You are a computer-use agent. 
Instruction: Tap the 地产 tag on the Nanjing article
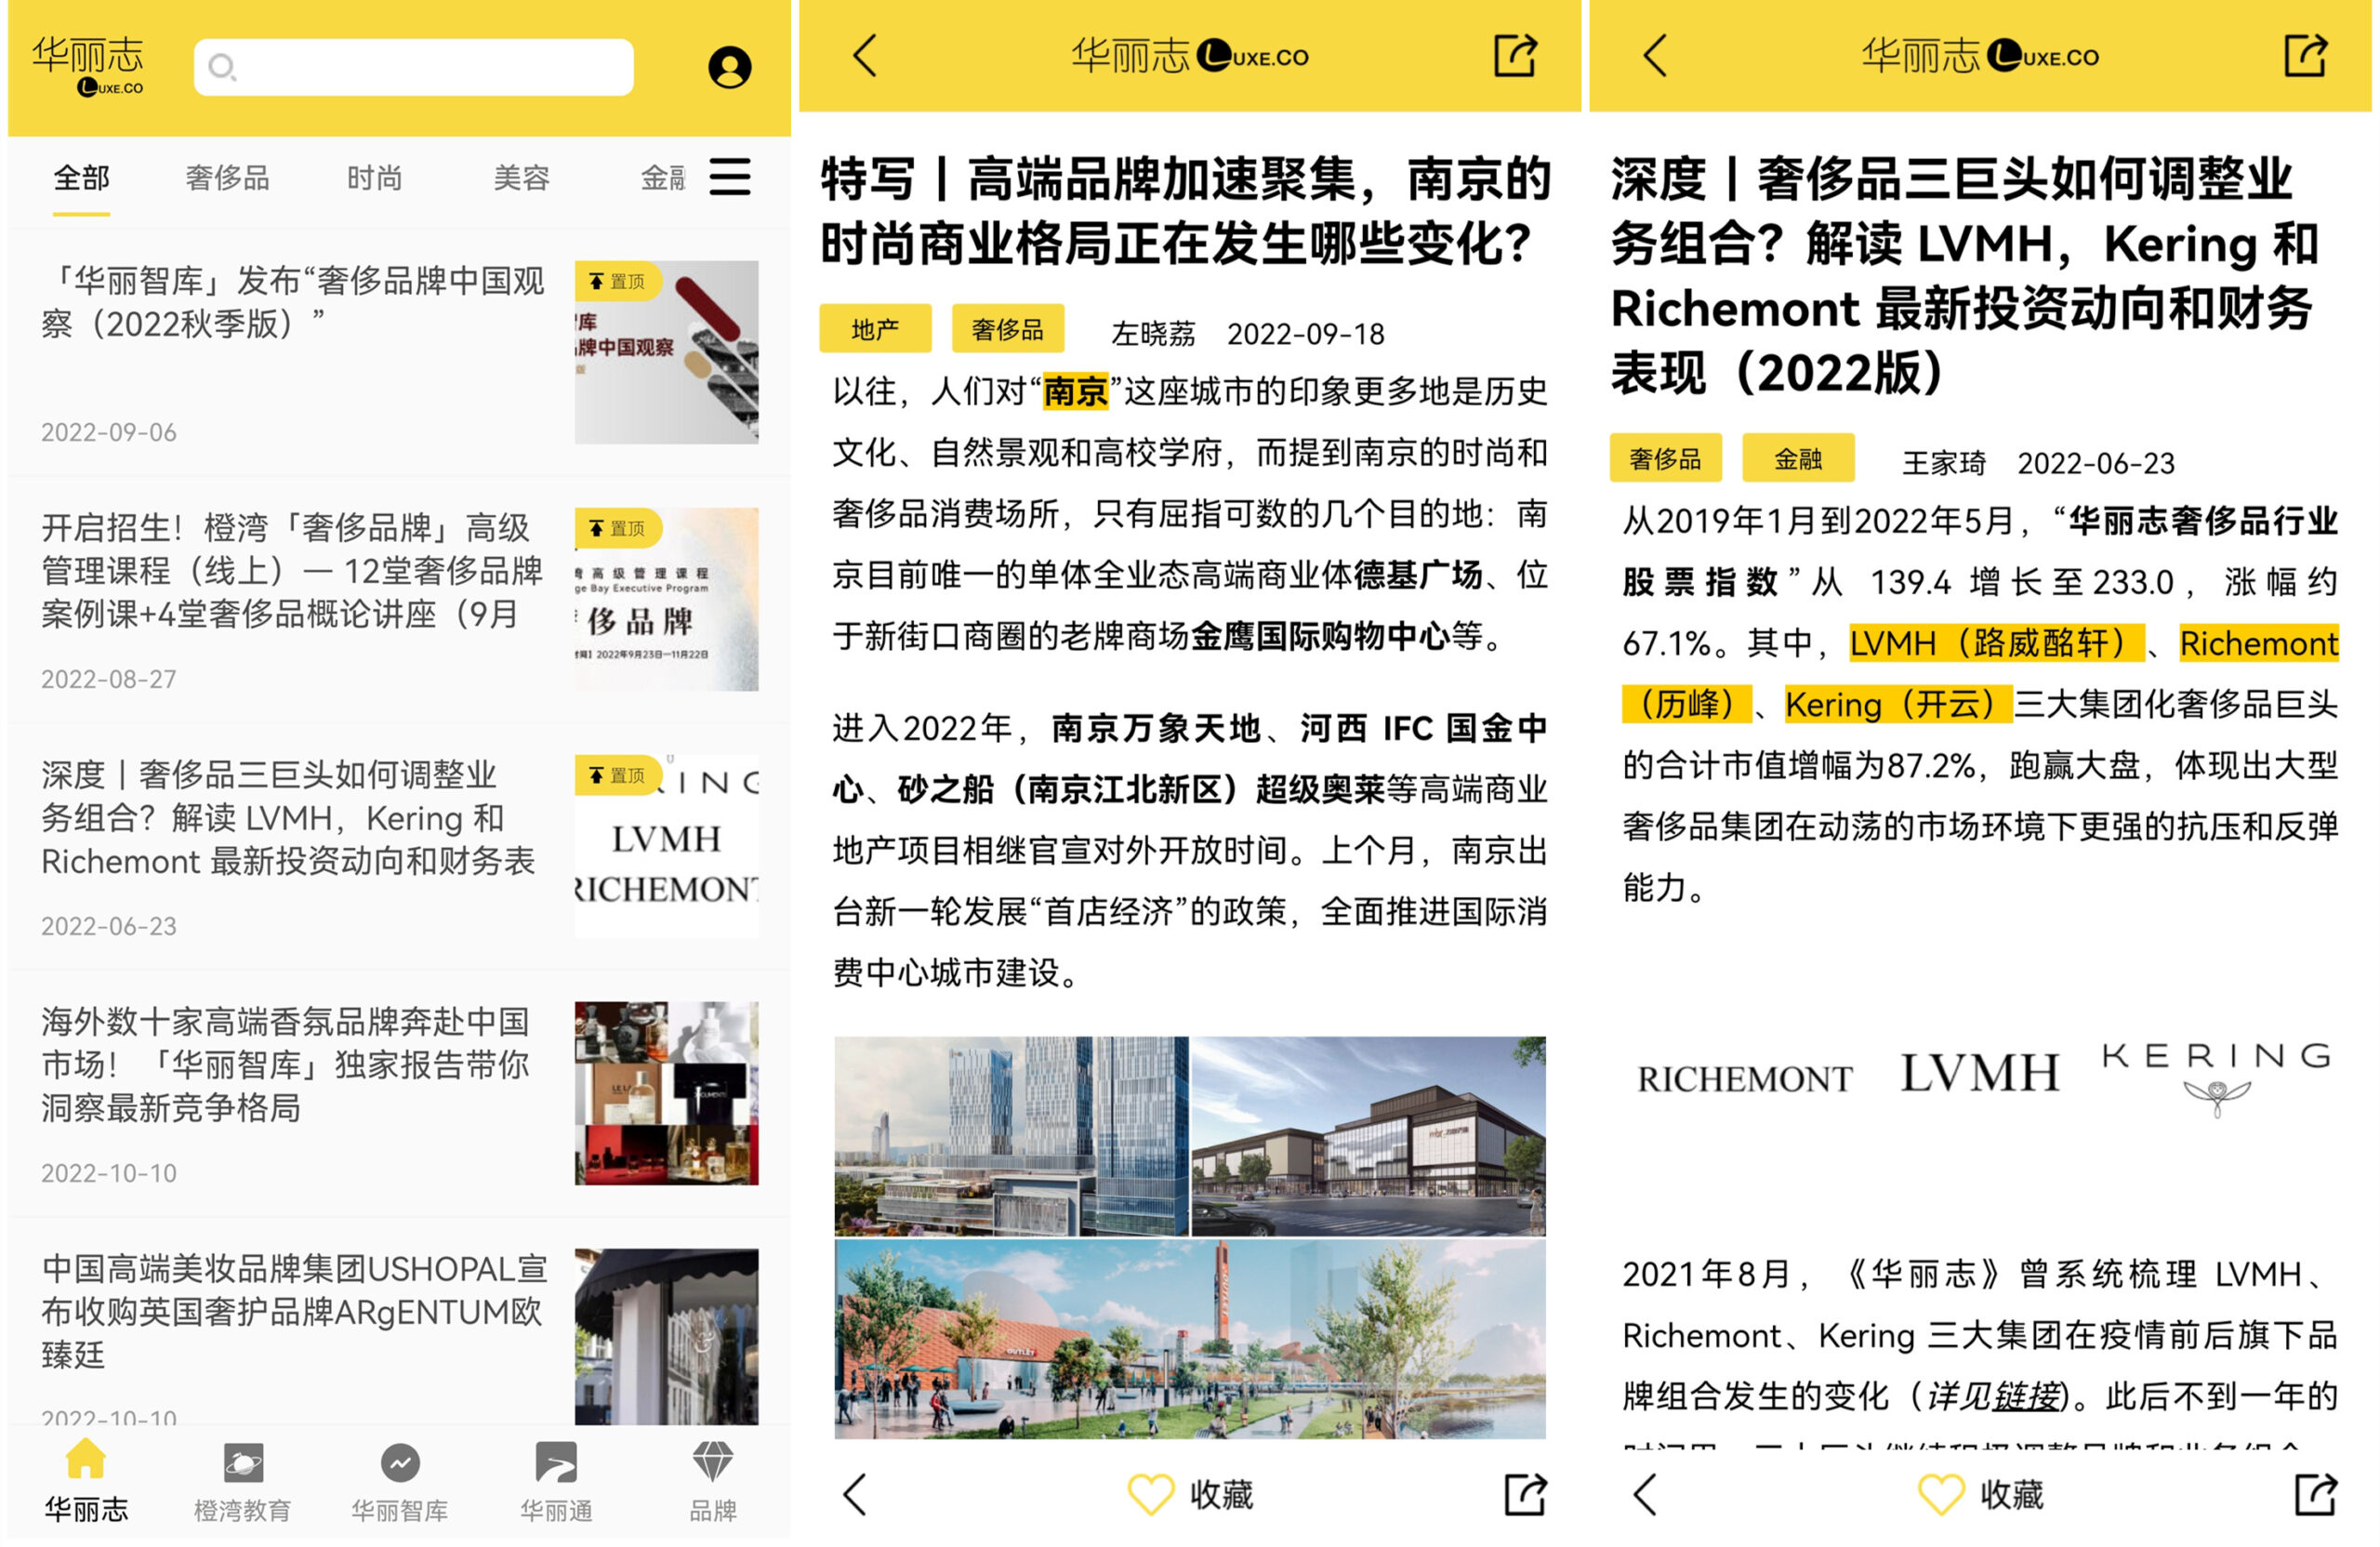pos(874,329)
